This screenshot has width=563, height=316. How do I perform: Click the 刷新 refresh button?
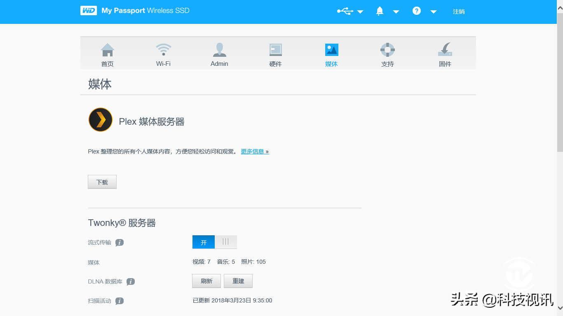click(x=206, y=281)
